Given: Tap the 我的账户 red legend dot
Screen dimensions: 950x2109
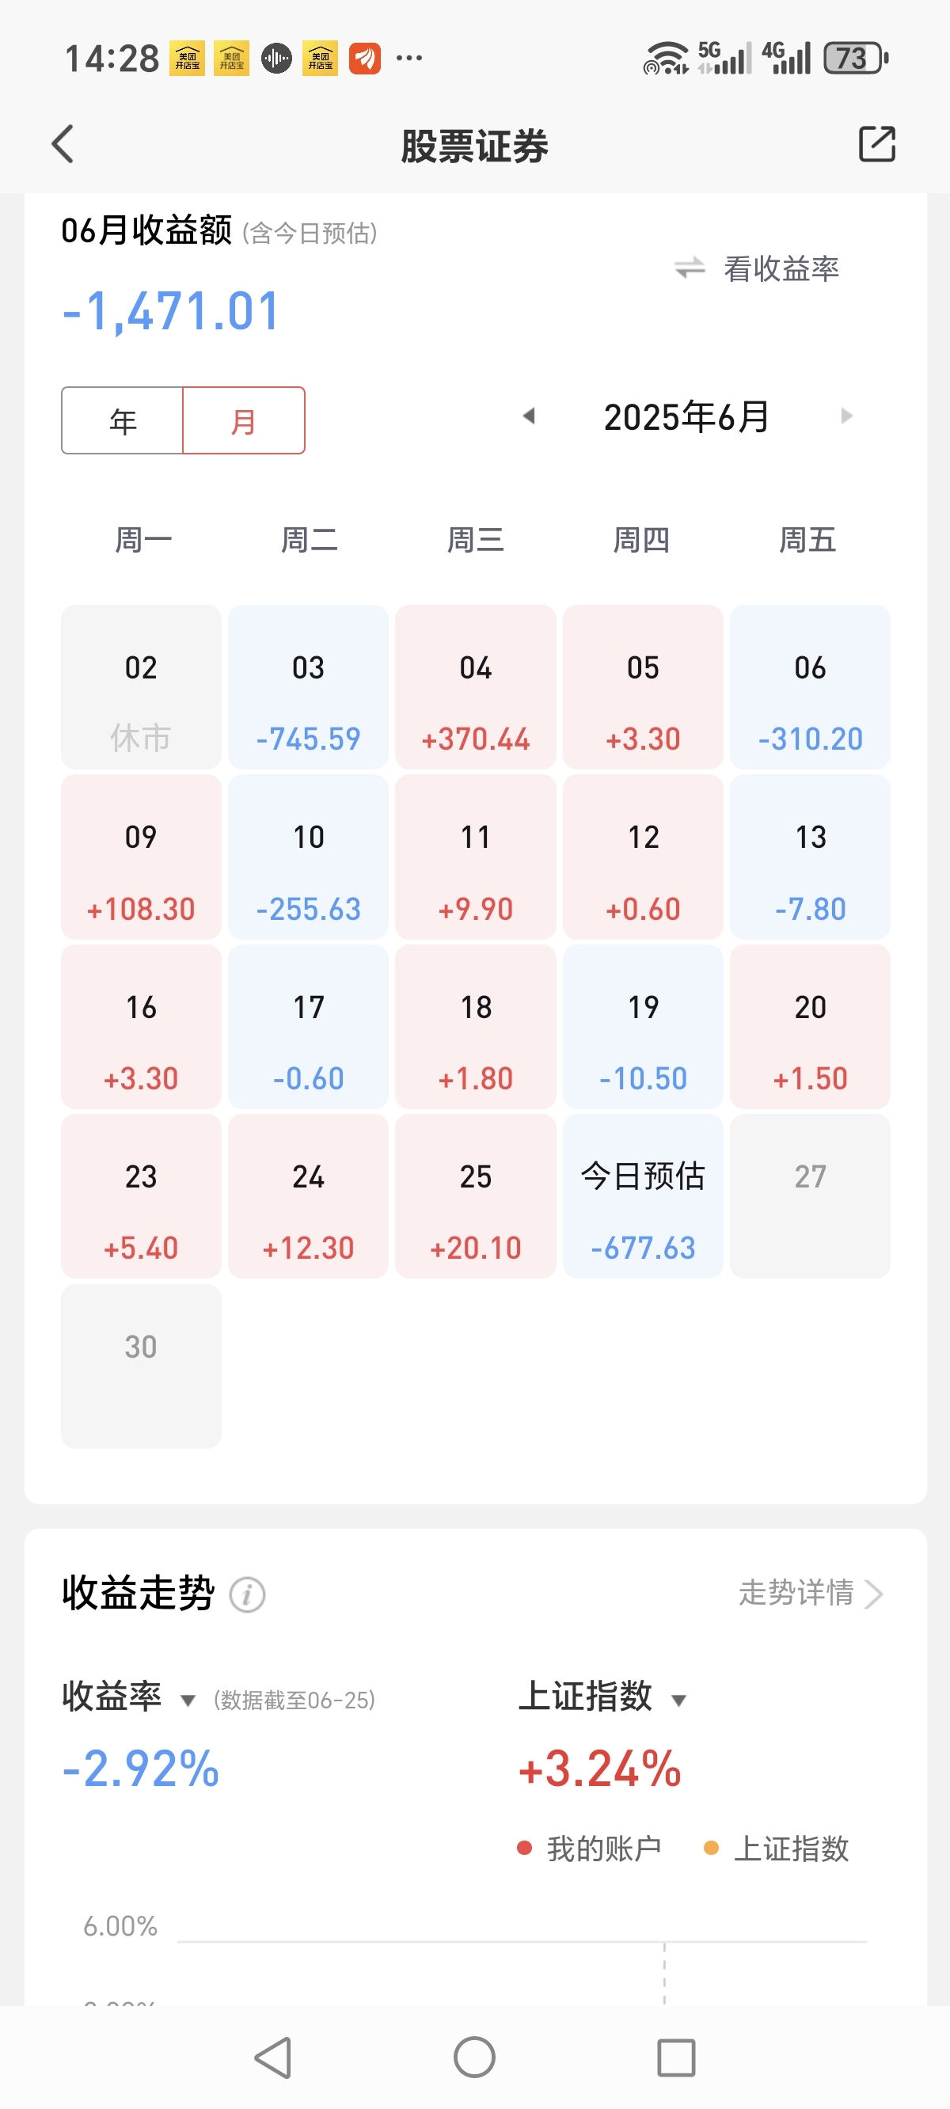Looking at the screenshot, I should pos(525,1848).
